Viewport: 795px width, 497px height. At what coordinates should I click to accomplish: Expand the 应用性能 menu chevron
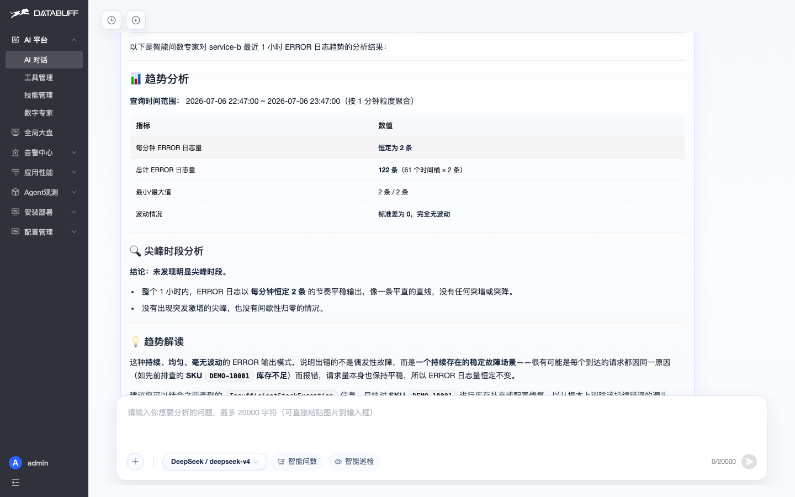pos(74,172)
